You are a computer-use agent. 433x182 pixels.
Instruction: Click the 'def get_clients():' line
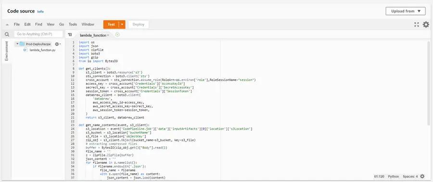(94, 68)
